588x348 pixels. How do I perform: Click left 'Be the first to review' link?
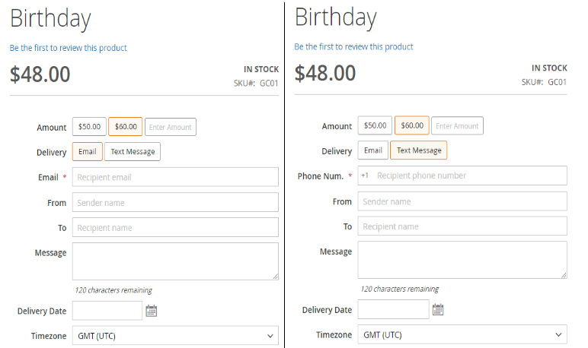click(x=69, y=48)
